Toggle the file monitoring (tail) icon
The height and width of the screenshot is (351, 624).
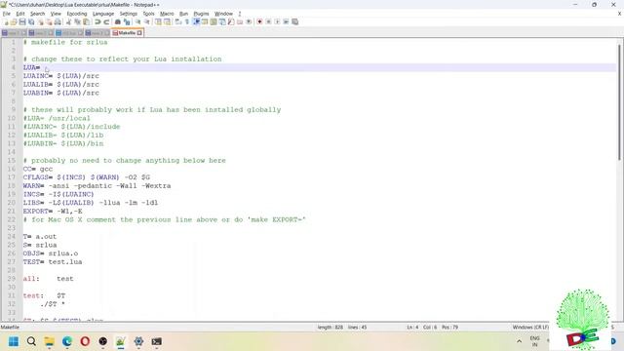pyautogui.click(x=249, y=21)
